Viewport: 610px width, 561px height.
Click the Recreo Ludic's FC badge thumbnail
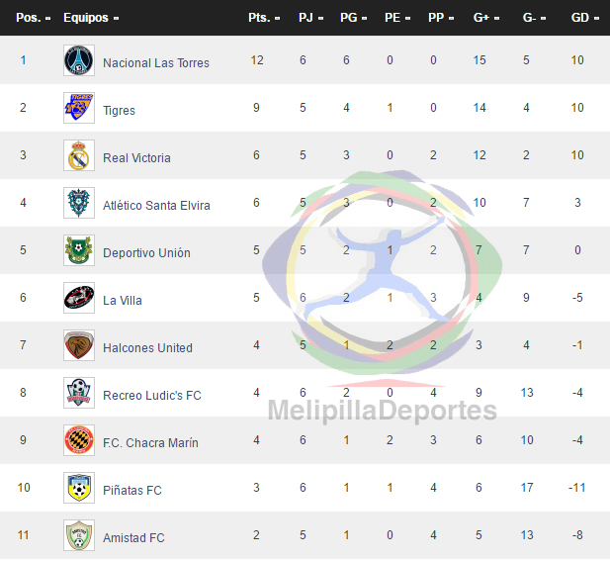tap(79, 393)
